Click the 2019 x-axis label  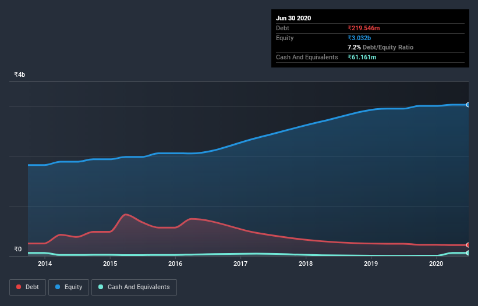coord(371,264)
